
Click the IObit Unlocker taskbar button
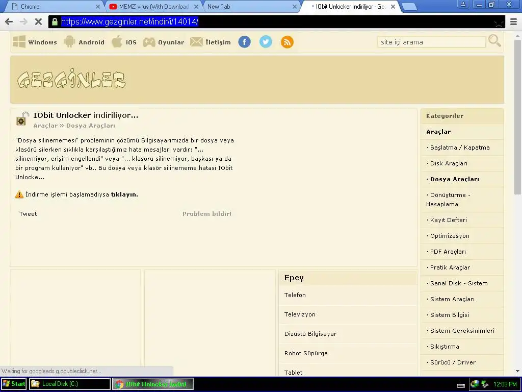[153, 384]
